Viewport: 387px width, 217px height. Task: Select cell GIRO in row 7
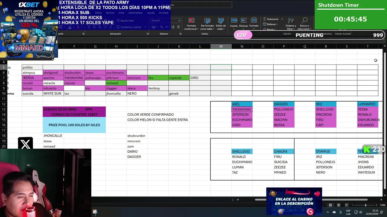tap(200, 78)
